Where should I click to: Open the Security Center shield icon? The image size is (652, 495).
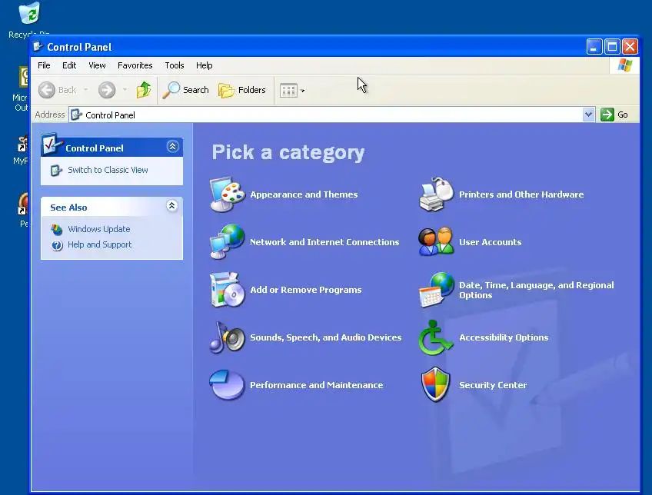435,385
